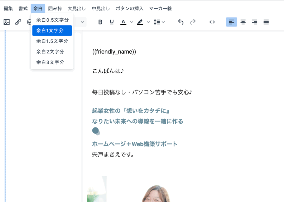Toggle underline formatting
This screenshot has width=284, height=202.
(x=112, y=22)
